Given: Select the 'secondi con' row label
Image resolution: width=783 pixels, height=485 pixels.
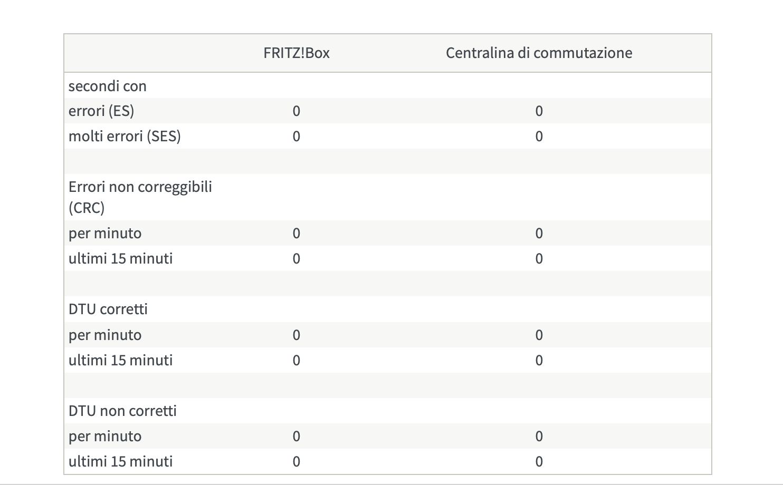Looking at the screenshot, I should (x=108, y=86).
